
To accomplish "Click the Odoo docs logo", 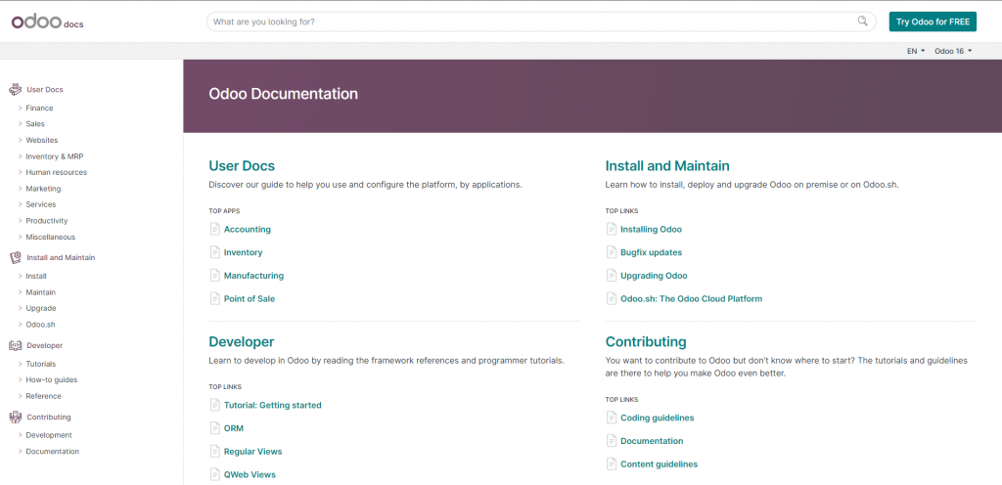I will (47, 22).
